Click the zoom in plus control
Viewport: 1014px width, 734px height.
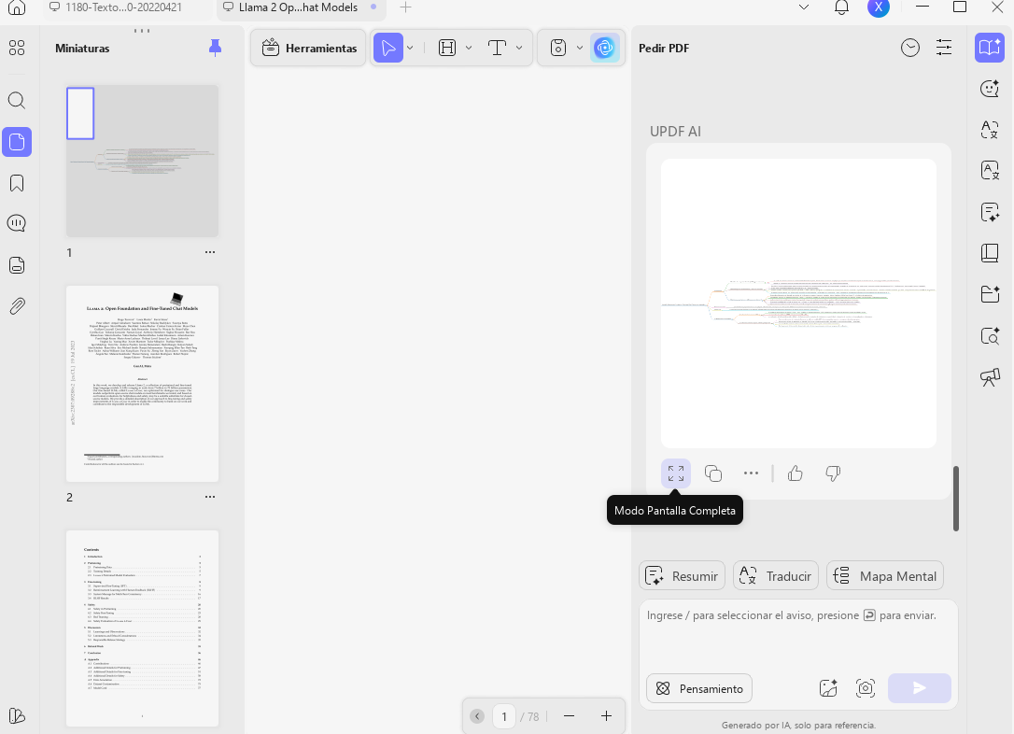point(606,716)
